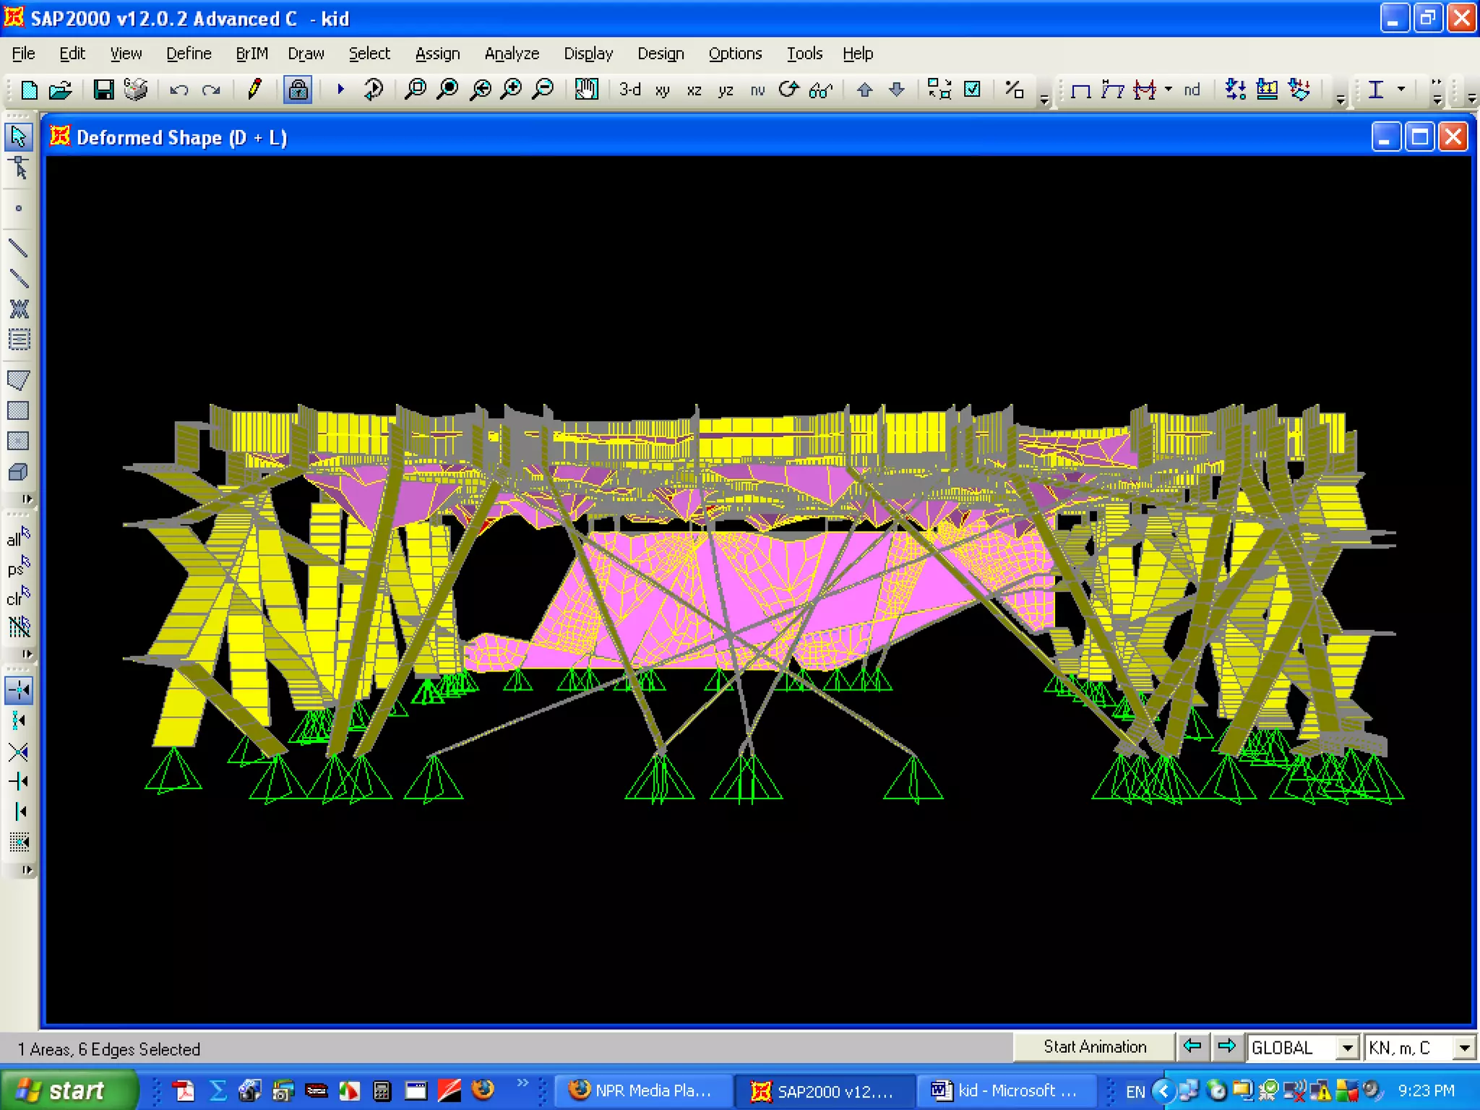Toggle Snap to Points and Grid Intersections

[18, 690]
